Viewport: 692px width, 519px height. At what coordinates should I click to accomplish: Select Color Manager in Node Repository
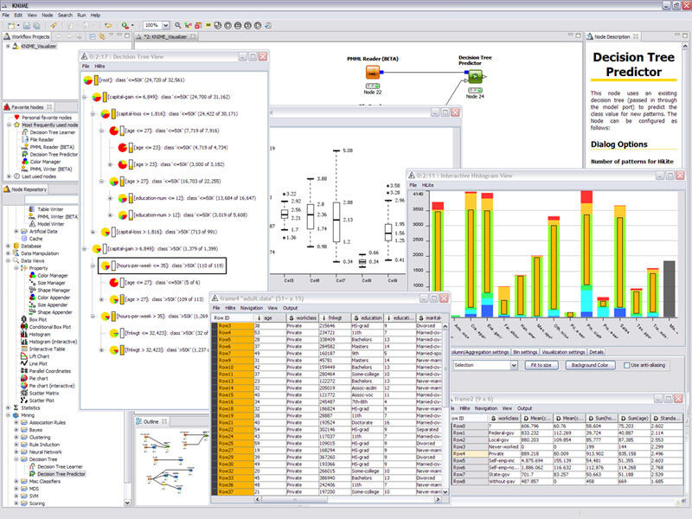53,275
